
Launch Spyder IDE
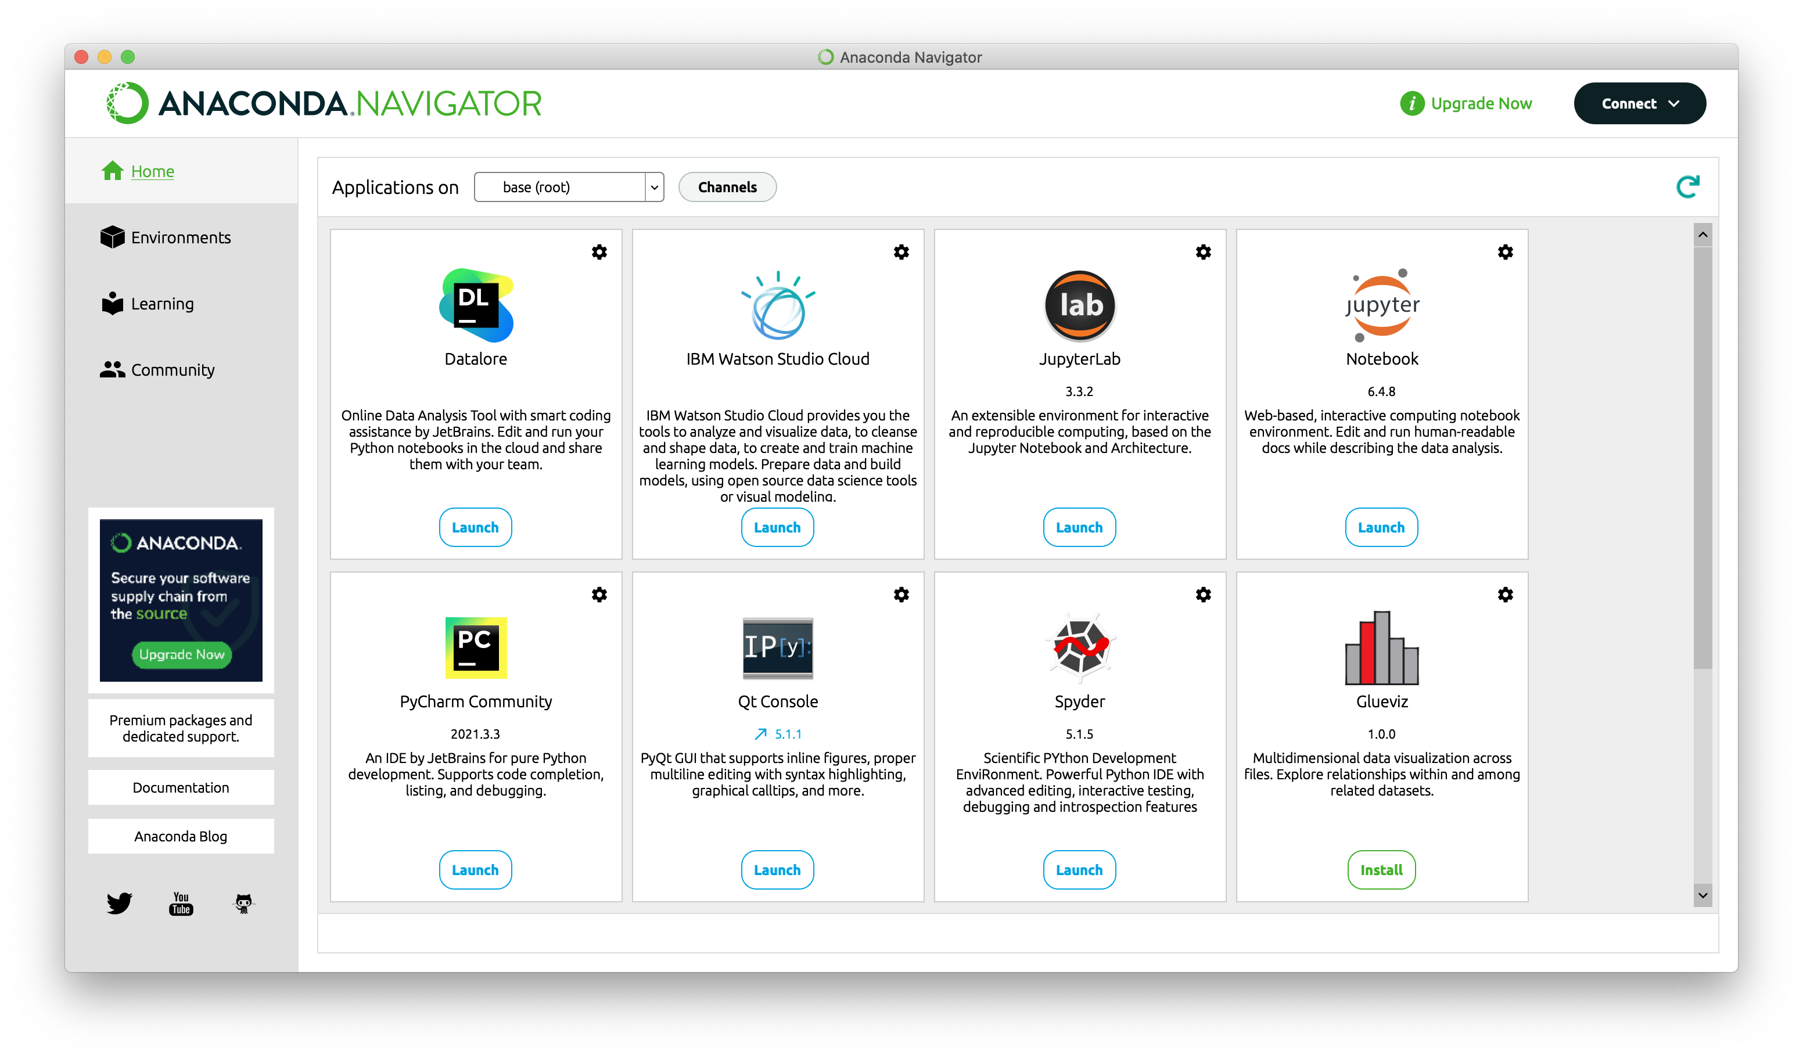click(x=1079, y=869)
